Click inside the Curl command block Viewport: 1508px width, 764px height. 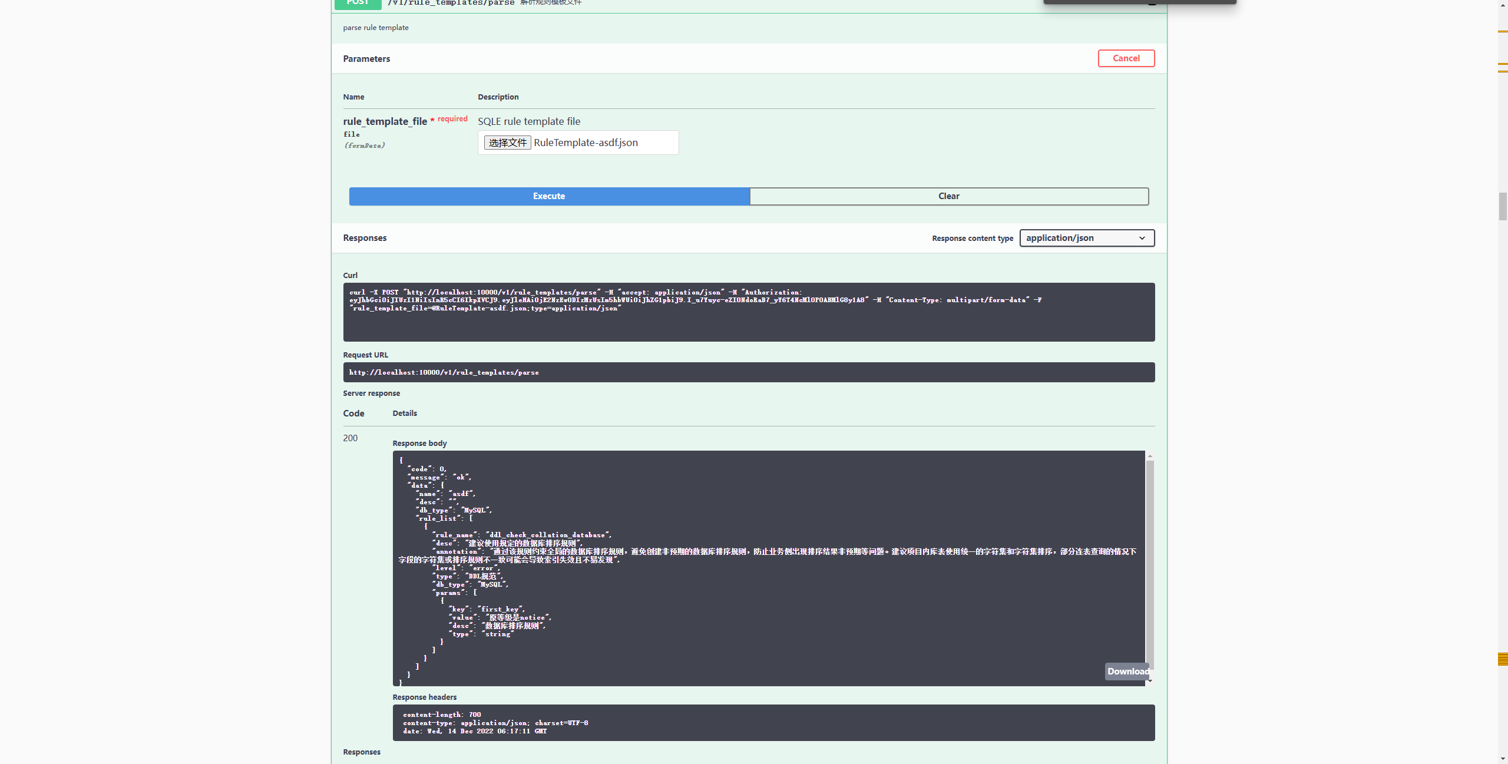click(748, 311)
